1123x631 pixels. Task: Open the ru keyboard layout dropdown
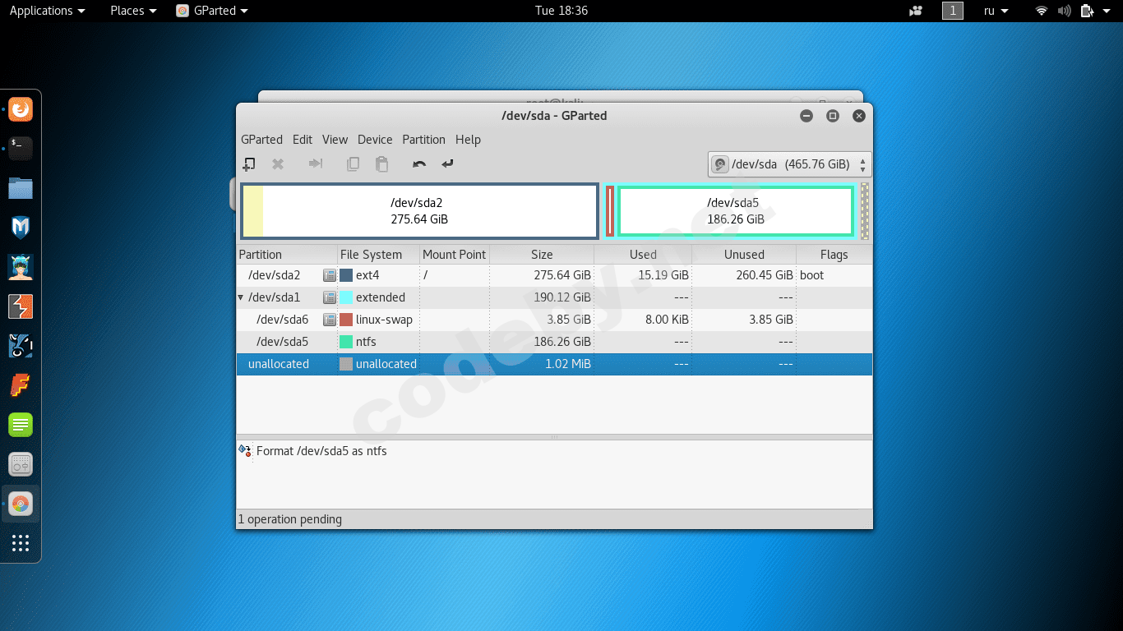click(996, 11)
